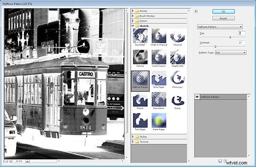
Task: Select the Stamp filter icon
Action: 177,99
